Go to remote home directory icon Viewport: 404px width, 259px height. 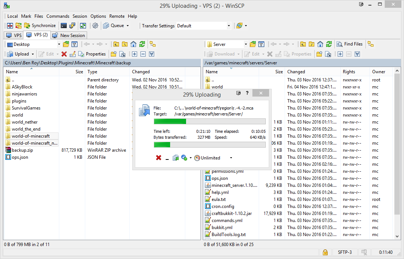tap(320, 44)
